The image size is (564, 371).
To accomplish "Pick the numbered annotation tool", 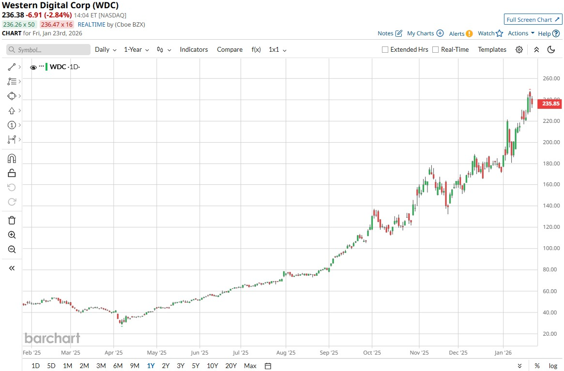I will [x=12, y=125].
